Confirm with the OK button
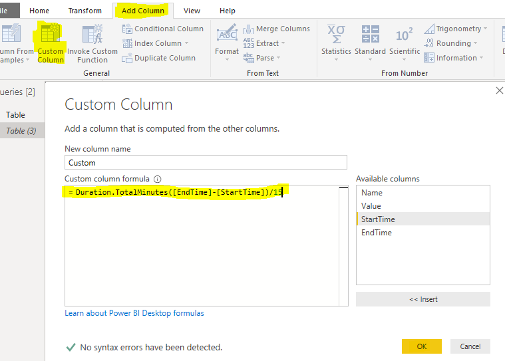 click(x=422, y=346)
